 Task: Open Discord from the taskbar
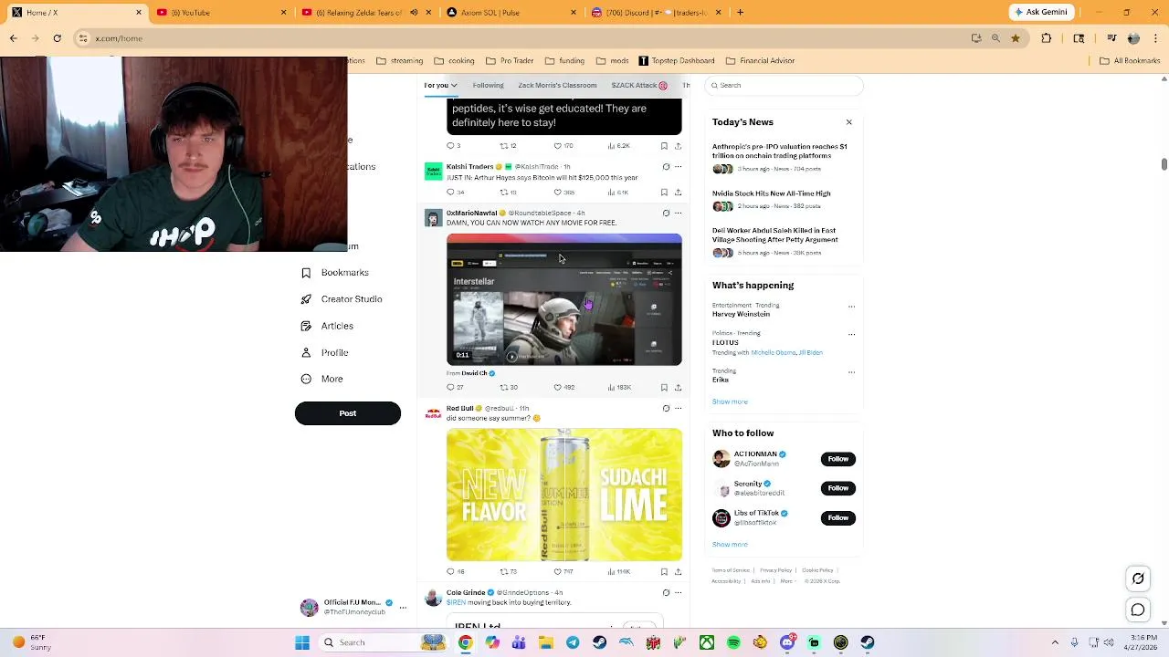pyautogui.click(x=787, y=642)
